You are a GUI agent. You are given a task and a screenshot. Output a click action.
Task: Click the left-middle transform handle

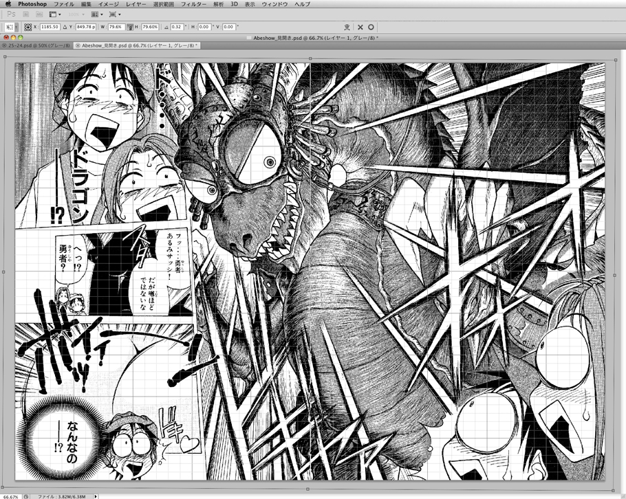3,272
